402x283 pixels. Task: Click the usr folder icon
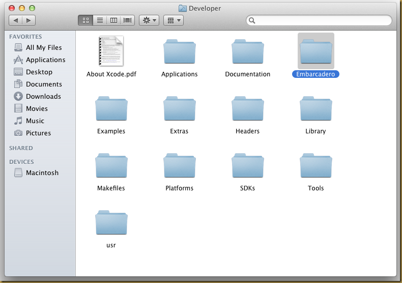tap(111, 223)
